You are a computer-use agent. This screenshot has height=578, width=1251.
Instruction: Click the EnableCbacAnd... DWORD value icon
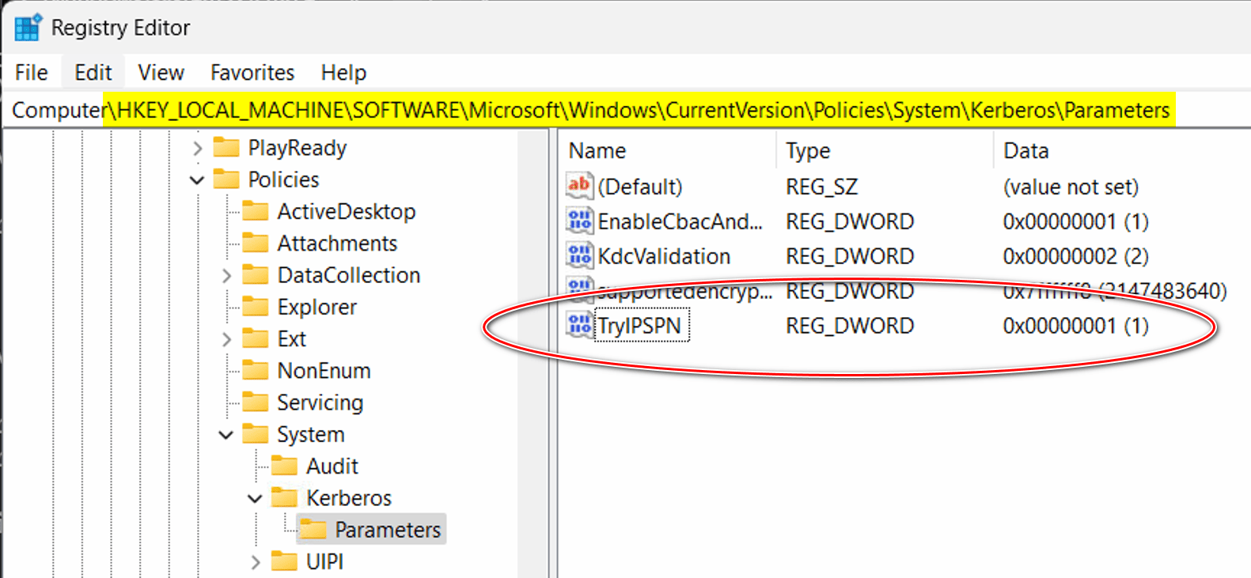[x=579, y=221]
